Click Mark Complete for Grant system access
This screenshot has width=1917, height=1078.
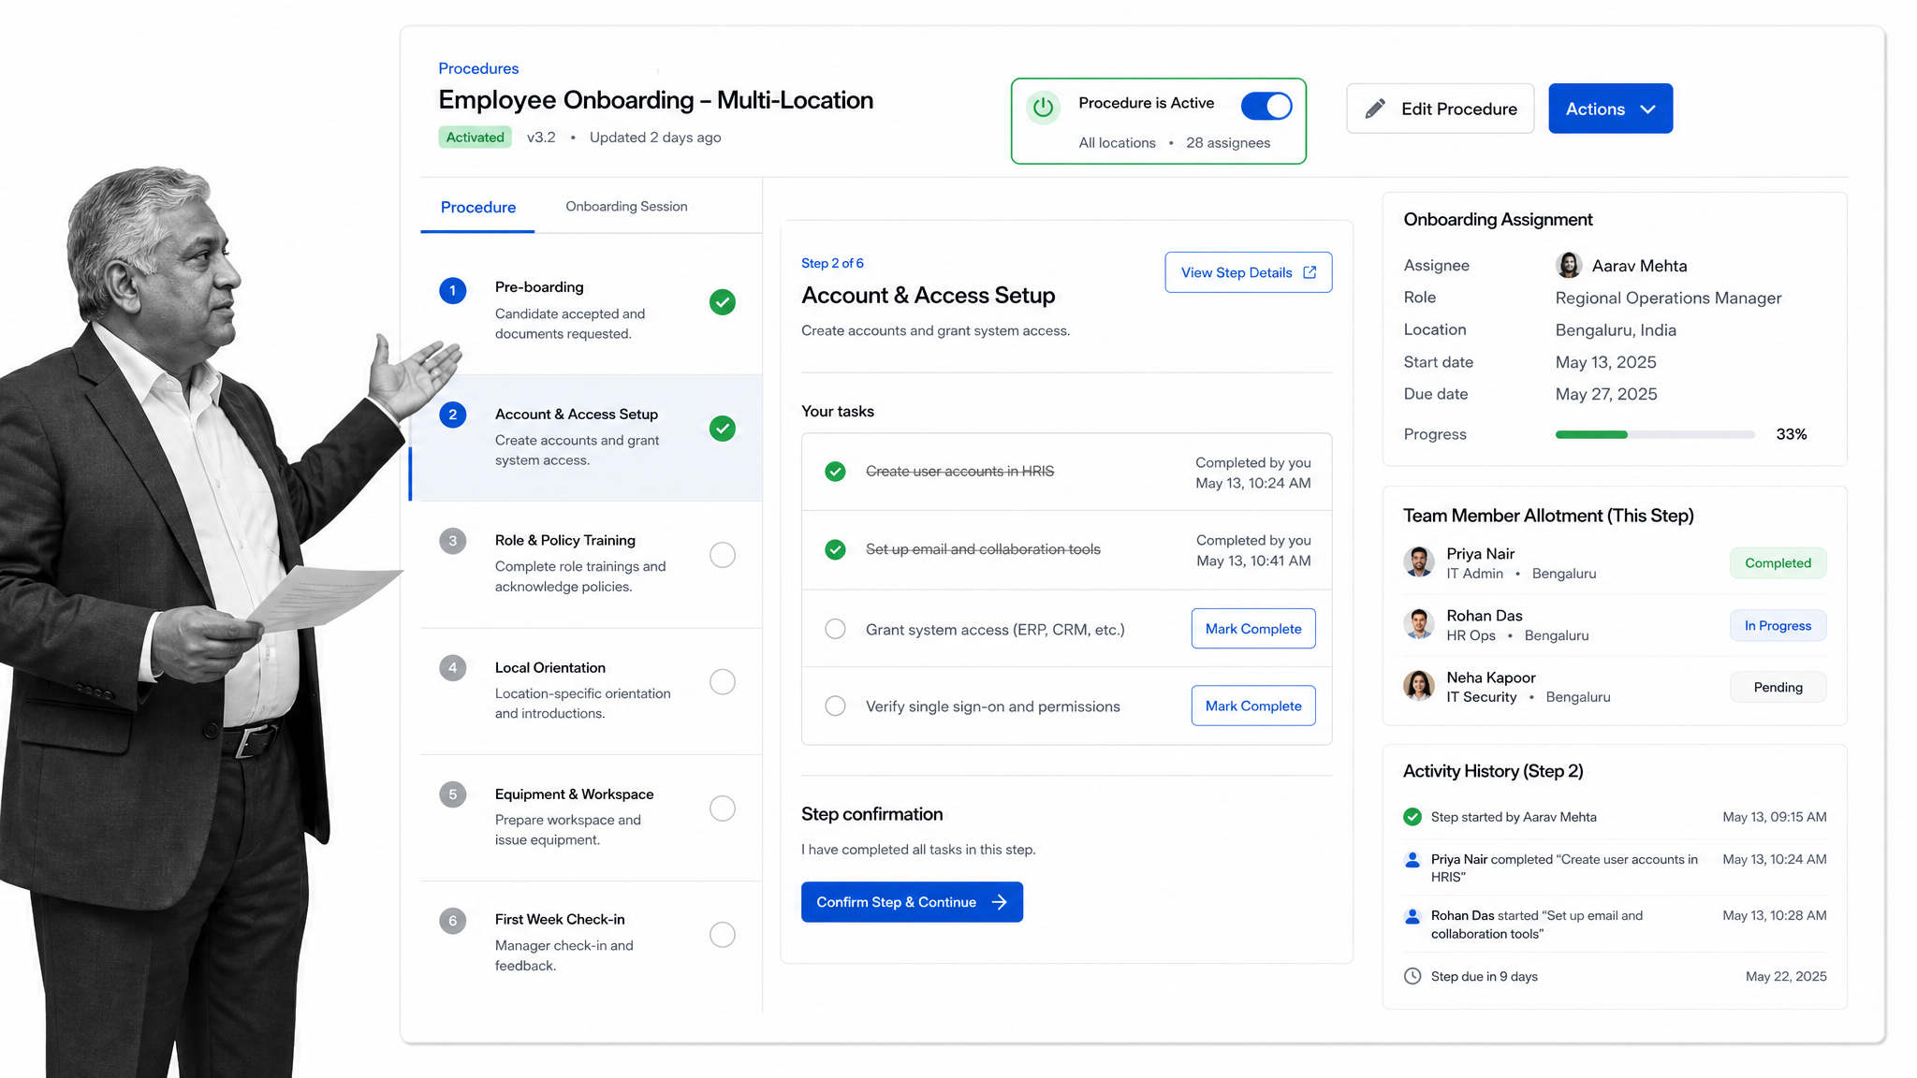coord(1253,629)
